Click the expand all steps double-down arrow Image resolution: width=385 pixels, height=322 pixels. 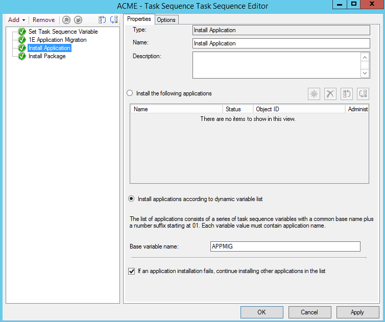point(78,20)
